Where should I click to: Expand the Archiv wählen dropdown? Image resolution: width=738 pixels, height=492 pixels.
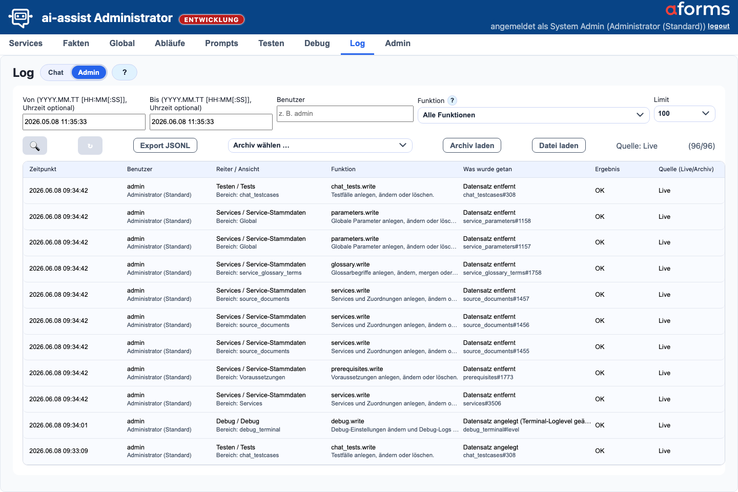[x=320, y=146]
